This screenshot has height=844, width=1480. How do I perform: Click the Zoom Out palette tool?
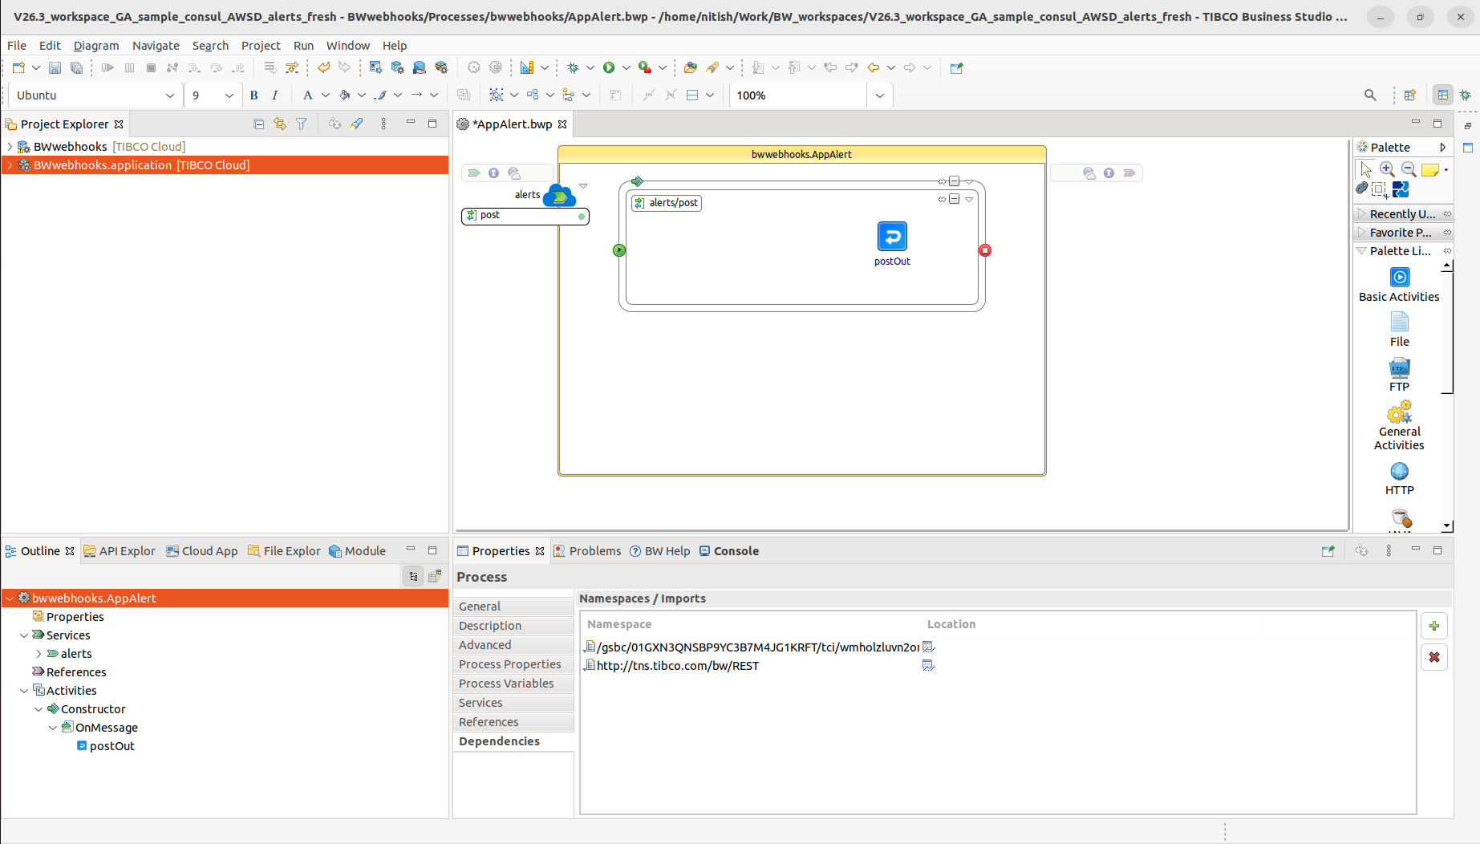pyautogui.click(x=1409, y=169)
